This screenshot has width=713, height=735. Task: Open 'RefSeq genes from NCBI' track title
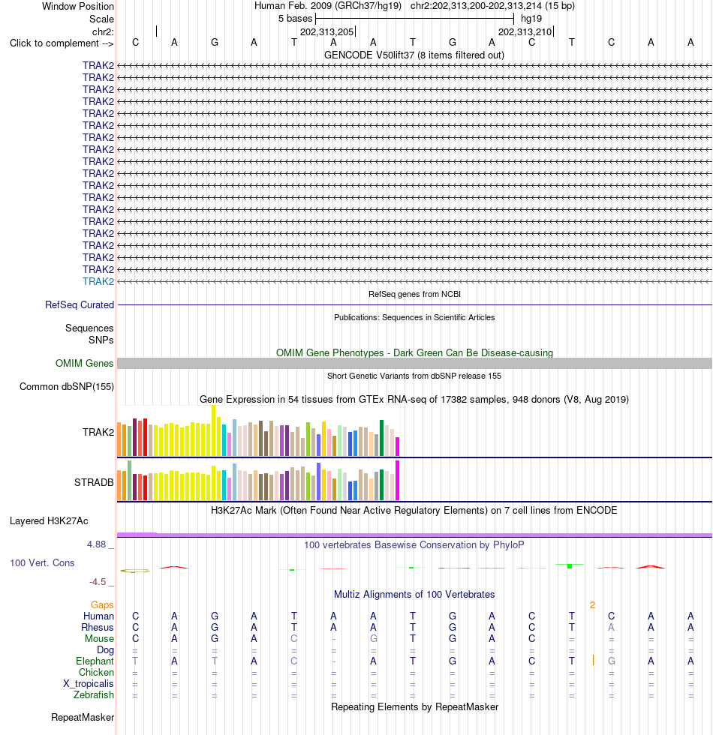pyautogui.click(x=414, y=294)
